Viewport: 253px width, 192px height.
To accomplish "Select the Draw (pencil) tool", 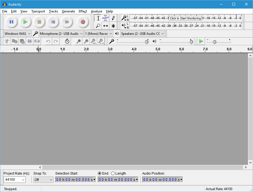I will click(113, 18).
